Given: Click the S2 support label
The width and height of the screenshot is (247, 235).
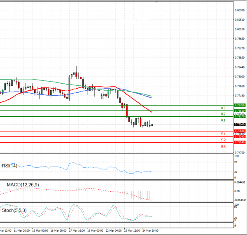Looking at the screenshot, I should (x=223, y=140).
